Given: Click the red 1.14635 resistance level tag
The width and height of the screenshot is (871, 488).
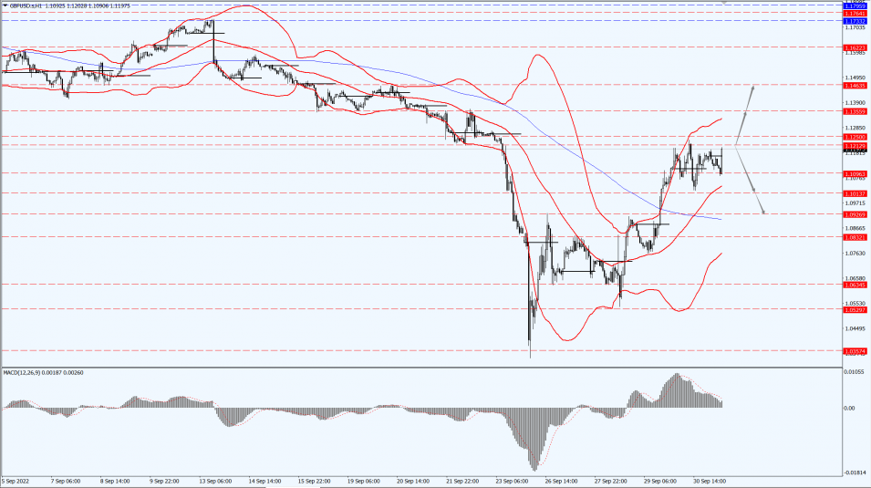Looking at the screenshot, I should tap(855, 86).
